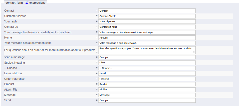239x108 pixels.
Task: Click the 'Email' translation input field
Action: [147, 73]
